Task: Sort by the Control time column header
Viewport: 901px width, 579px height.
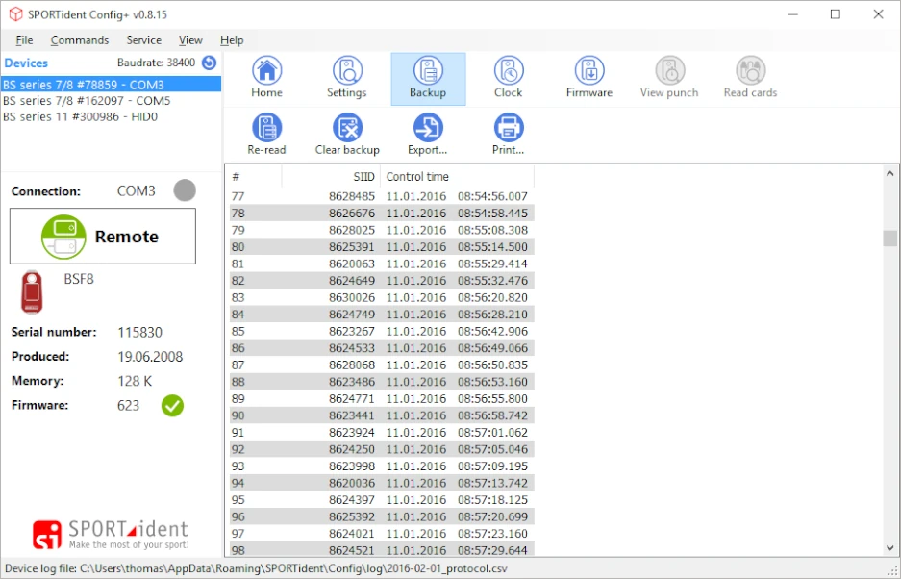Action: tap(457, 177)
